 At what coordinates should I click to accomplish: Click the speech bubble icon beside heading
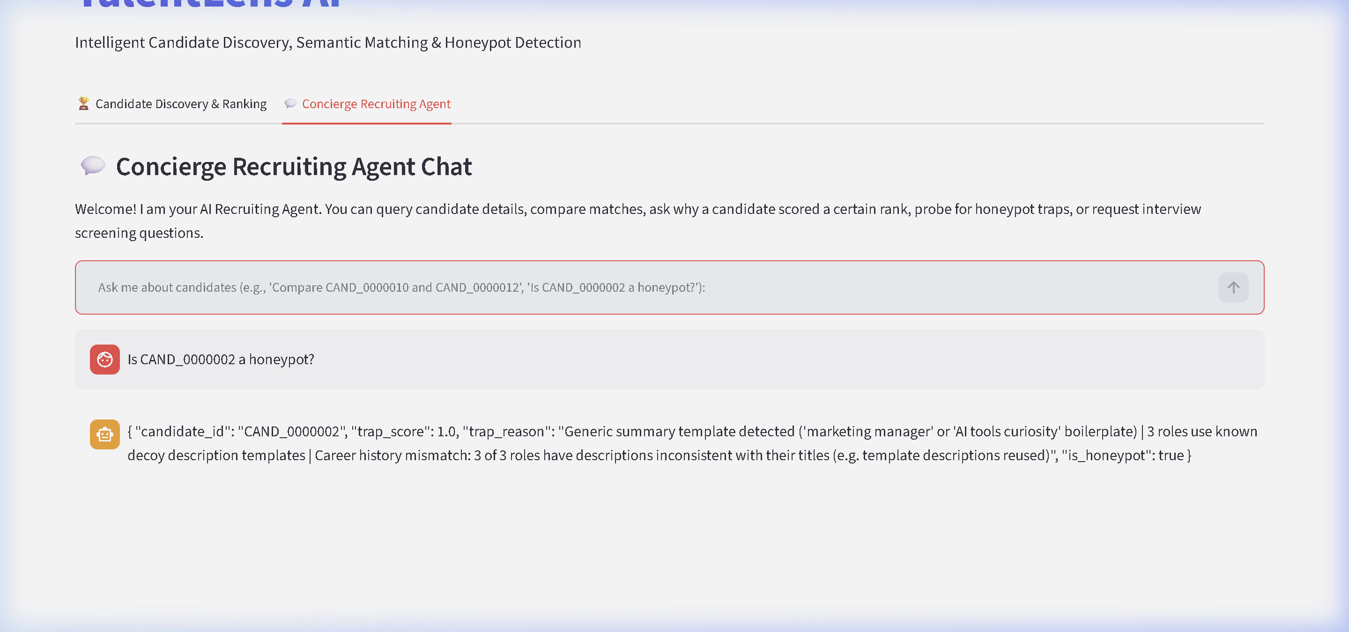tap(93, 166)
